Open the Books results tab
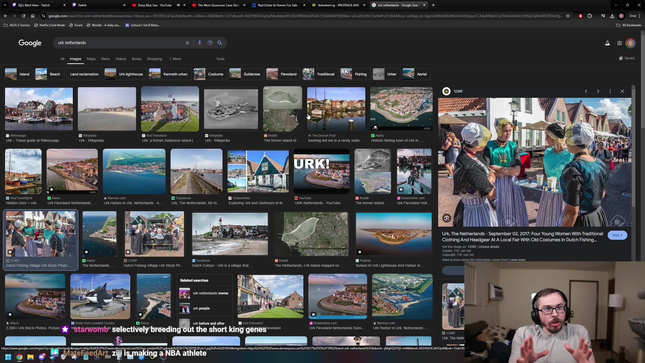645x363 pixels. coord(137,59)
